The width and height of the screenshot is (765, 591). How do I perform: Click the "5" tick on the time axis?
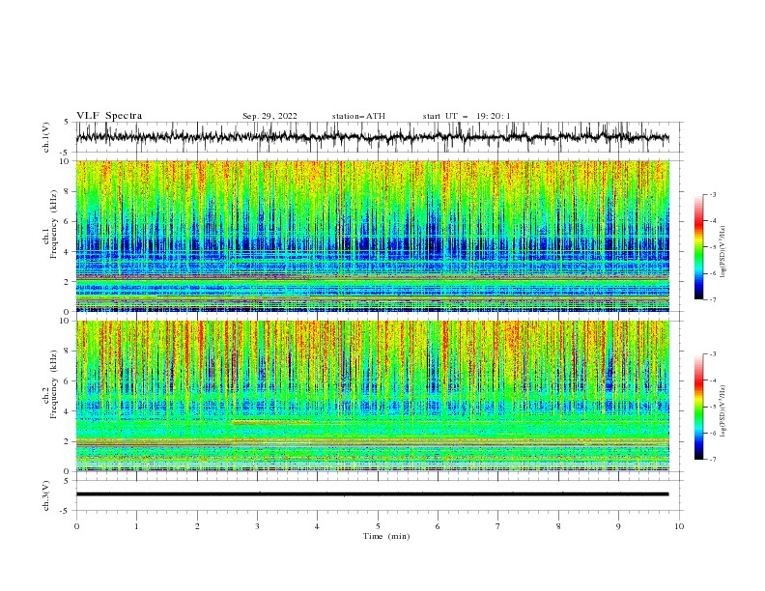[x=378, y=526]
